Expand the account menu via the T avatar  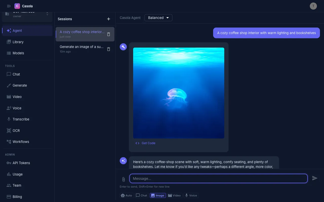coord(313,6)
